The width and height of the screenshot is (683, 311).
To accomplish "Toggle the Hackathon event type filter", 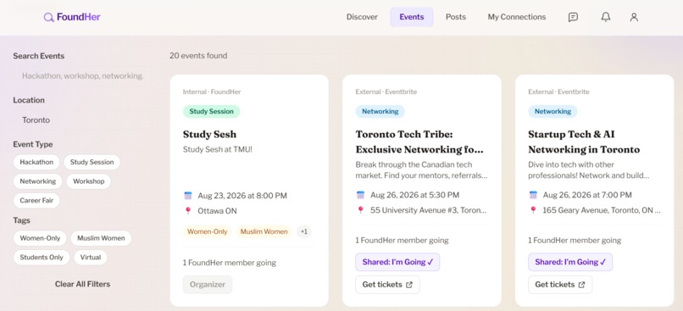I will pos(36,162).
